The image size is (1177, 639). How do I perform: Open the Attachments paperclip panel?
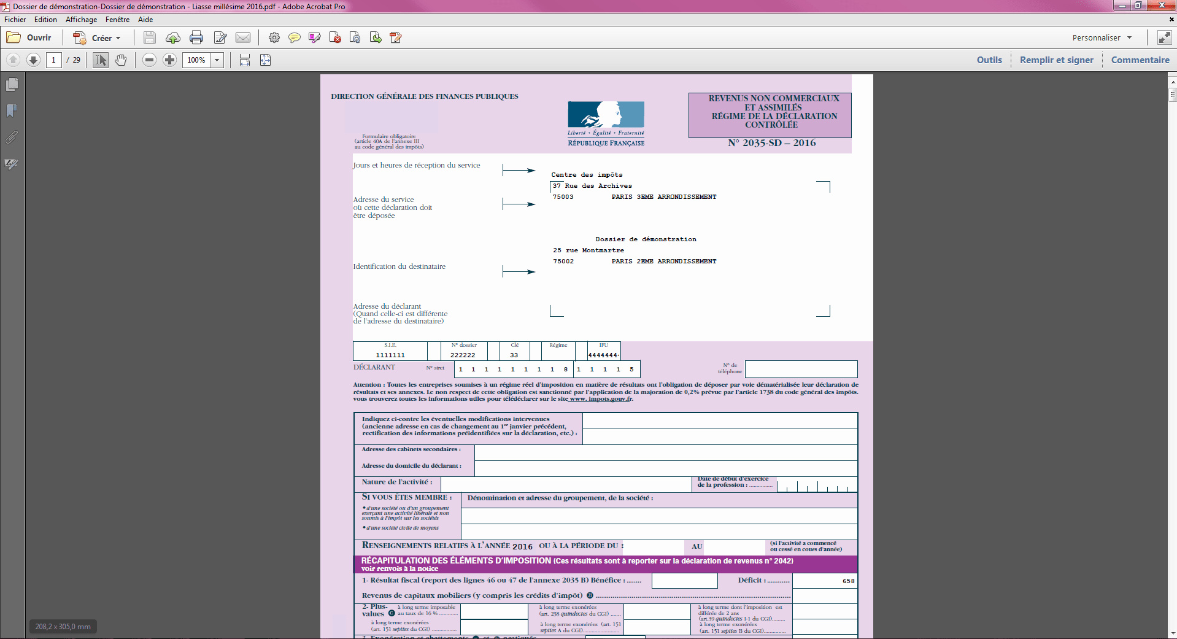(x=12, y=137)
